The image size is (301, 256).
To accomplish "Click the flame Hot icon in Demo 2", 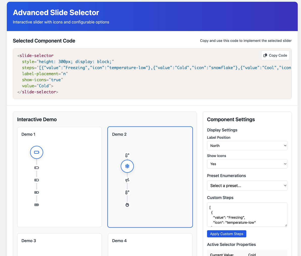I will (127, 205).
